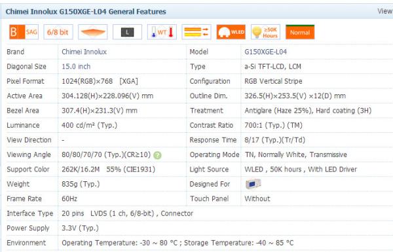Screen dimensions: 393x252
Task: Click the orange viewing angle icon
Action: click(x=93, y=32)
